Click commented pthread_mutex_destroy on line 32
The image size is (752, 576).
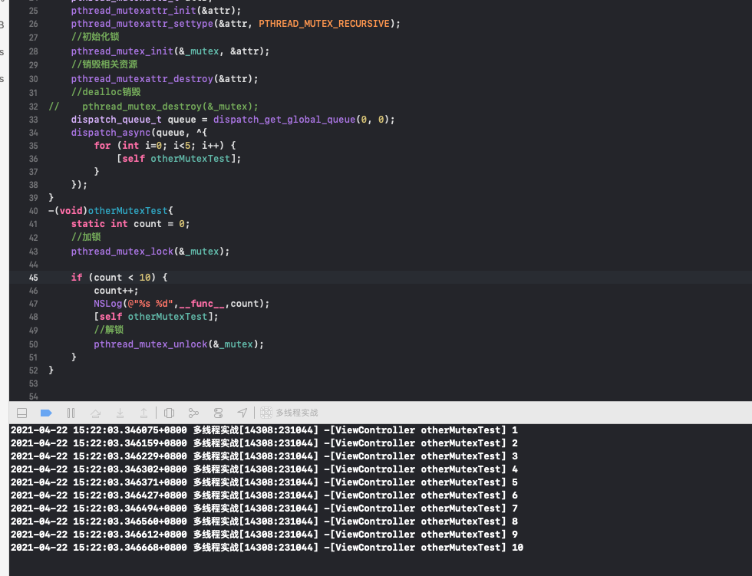pos(170,107)
